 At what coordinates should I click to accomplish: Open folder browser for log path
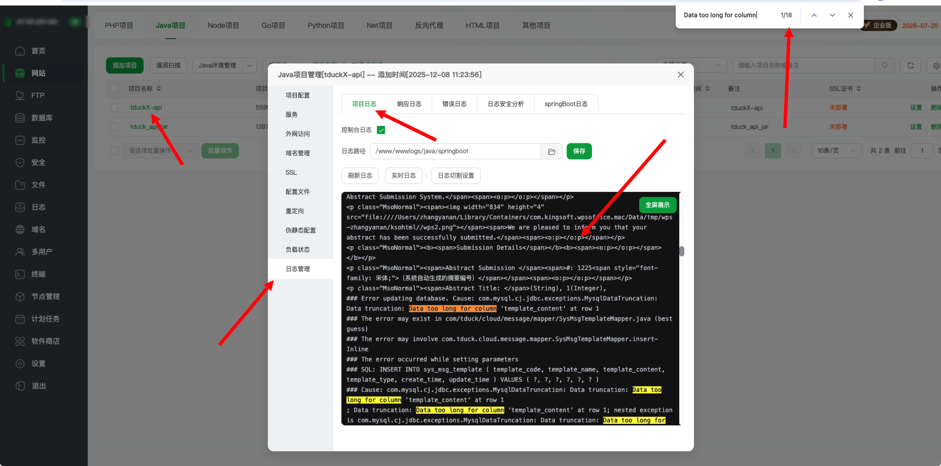click(551, 151)
